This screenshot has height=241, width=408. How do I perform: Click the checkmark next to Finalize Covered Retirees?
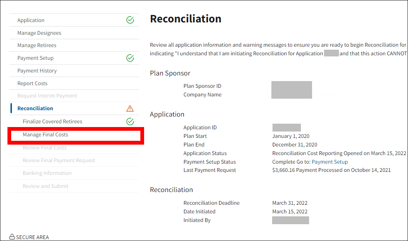(130, 121)
